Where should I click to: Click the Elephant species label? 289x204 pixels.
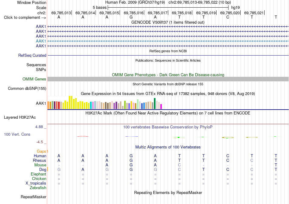39,174
